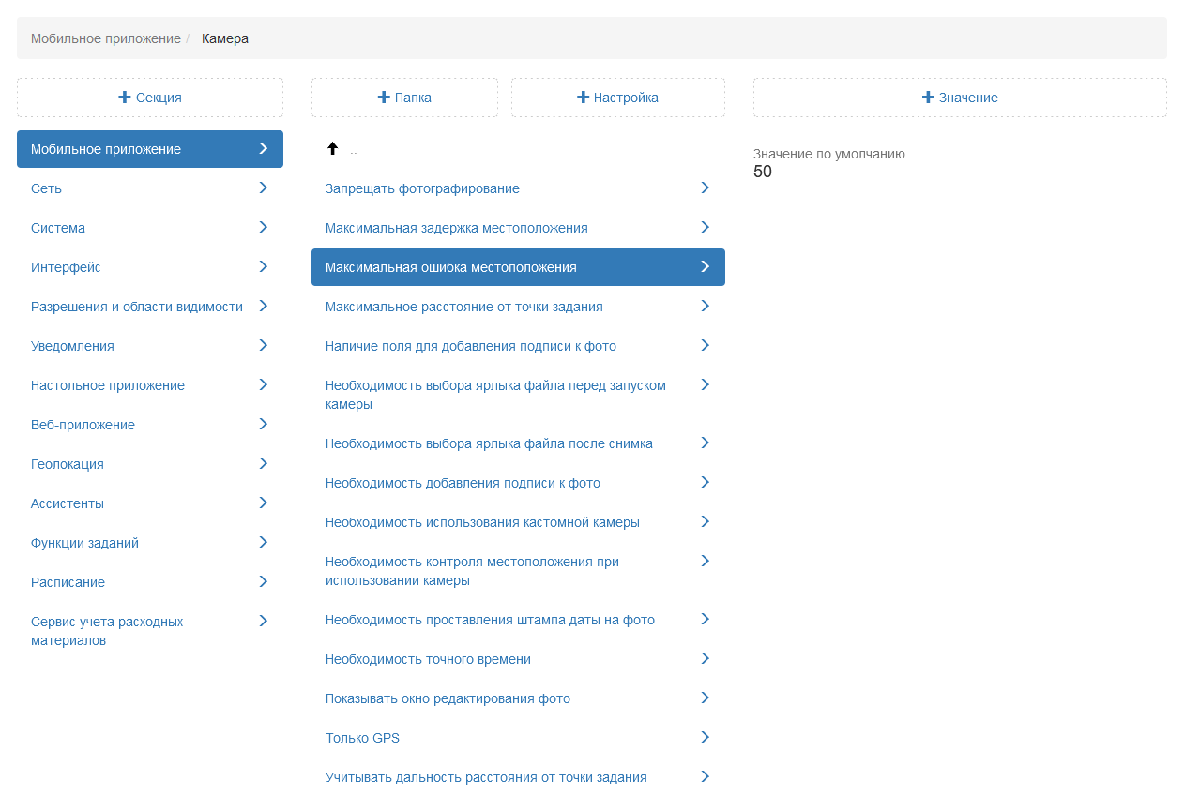The image size is (1184, 811).
Task: Click plus icon beside Настройка
Action: (x=583, y=98)
